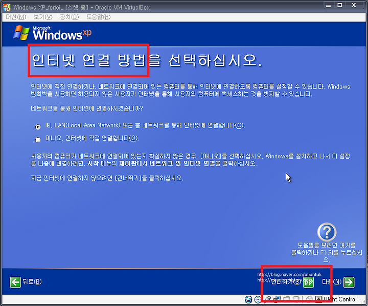The image size is (368, 306).
Task: Click the green Skip double-arrow icon
Action: coord(308,282)
